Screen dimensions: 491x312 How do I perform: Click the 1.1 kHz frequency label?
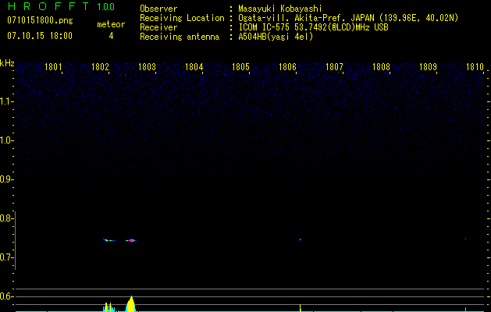(x=6, y=101)
